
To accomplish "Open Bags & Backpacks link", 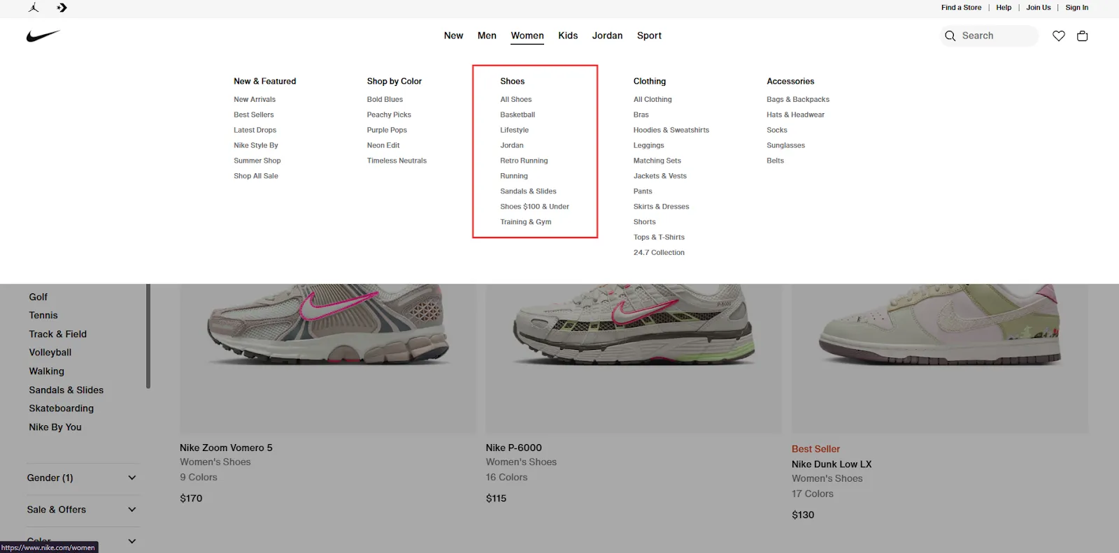I will 798,99.
